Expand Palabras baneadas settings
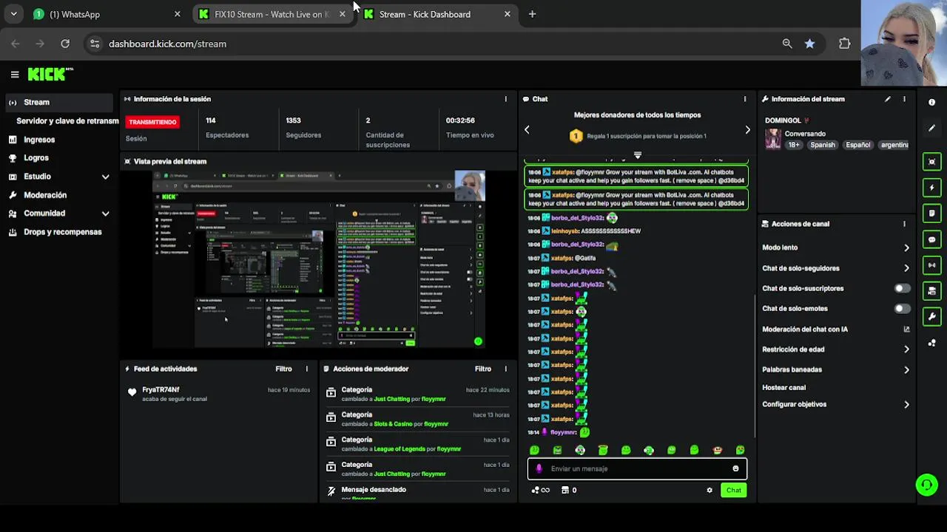Viewport: 947px width, 532px height. coord(906,369)
